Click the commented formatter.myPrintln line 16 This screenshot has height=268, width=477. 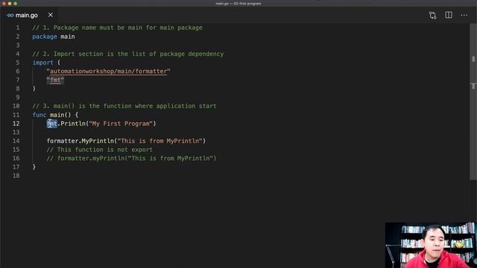click(x=131, y=159)
